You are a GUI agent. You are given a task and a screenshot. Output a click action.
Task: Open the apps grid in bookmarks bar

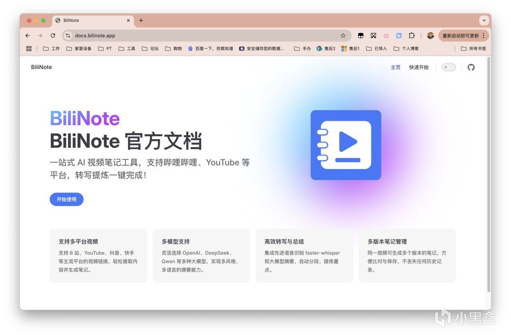(29, 49)
